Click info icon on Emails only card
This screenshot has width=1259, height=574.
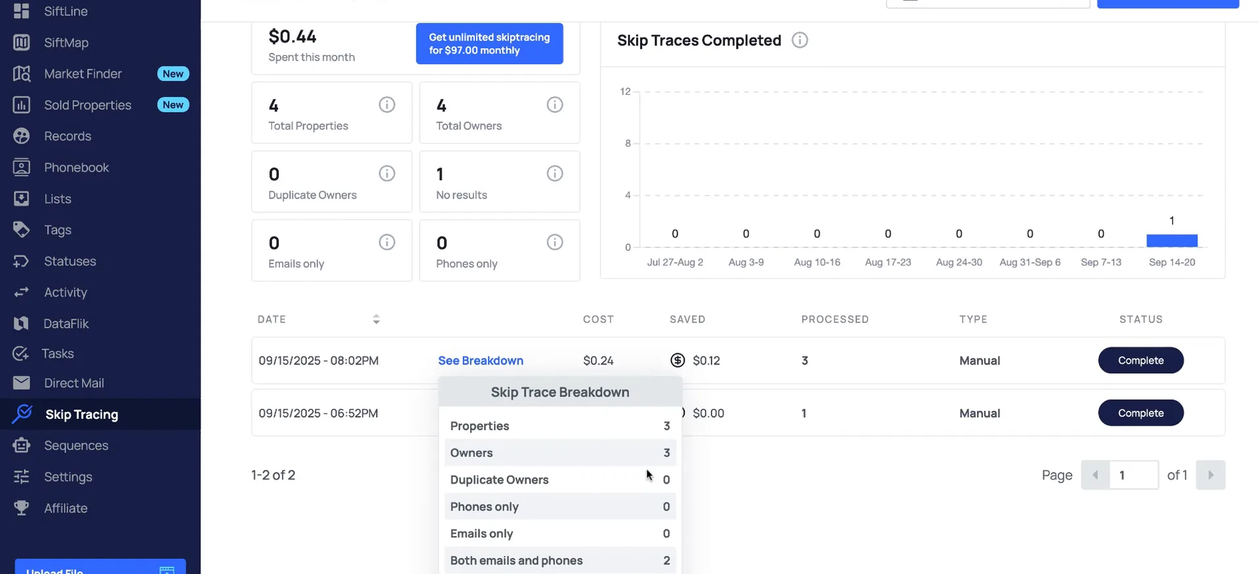click(387, 242)
